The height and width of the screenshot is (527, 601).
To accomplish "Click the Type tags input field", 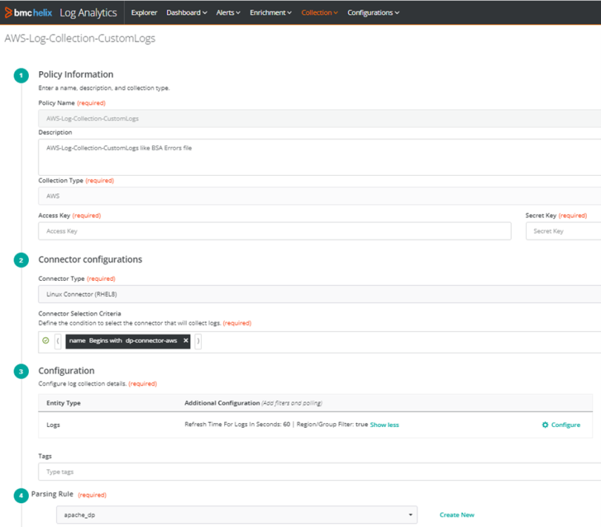I will (319, 471).
